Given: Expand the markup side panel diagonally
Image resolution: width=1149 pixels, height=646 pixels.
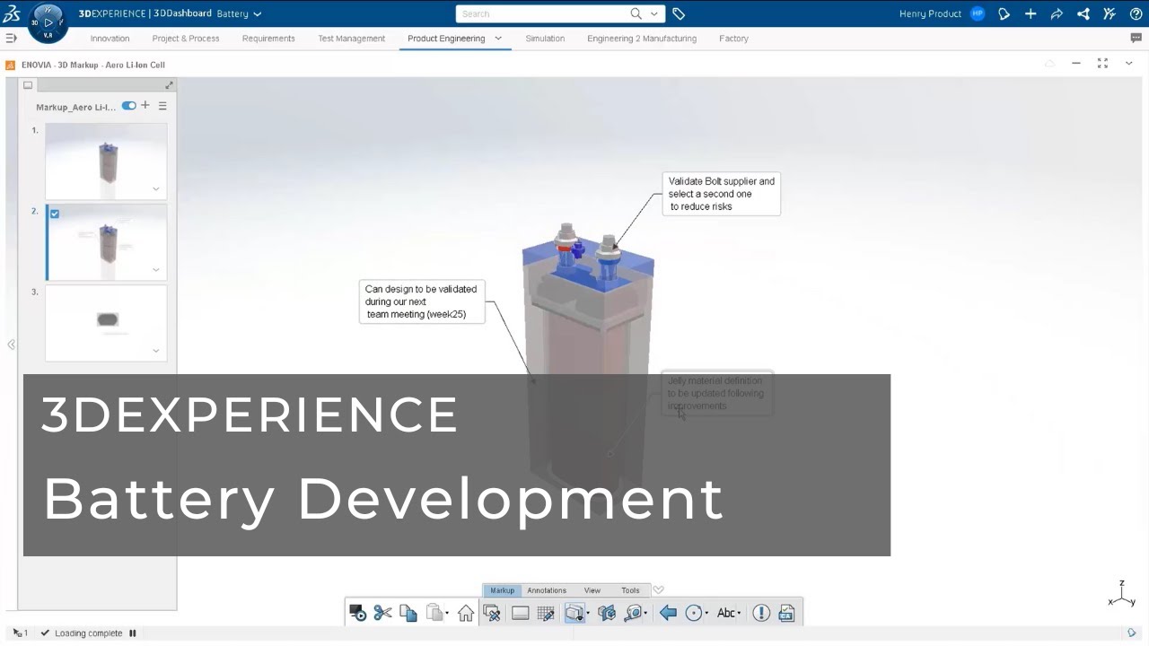Looking at the screenshot, I should coord(169,85).
